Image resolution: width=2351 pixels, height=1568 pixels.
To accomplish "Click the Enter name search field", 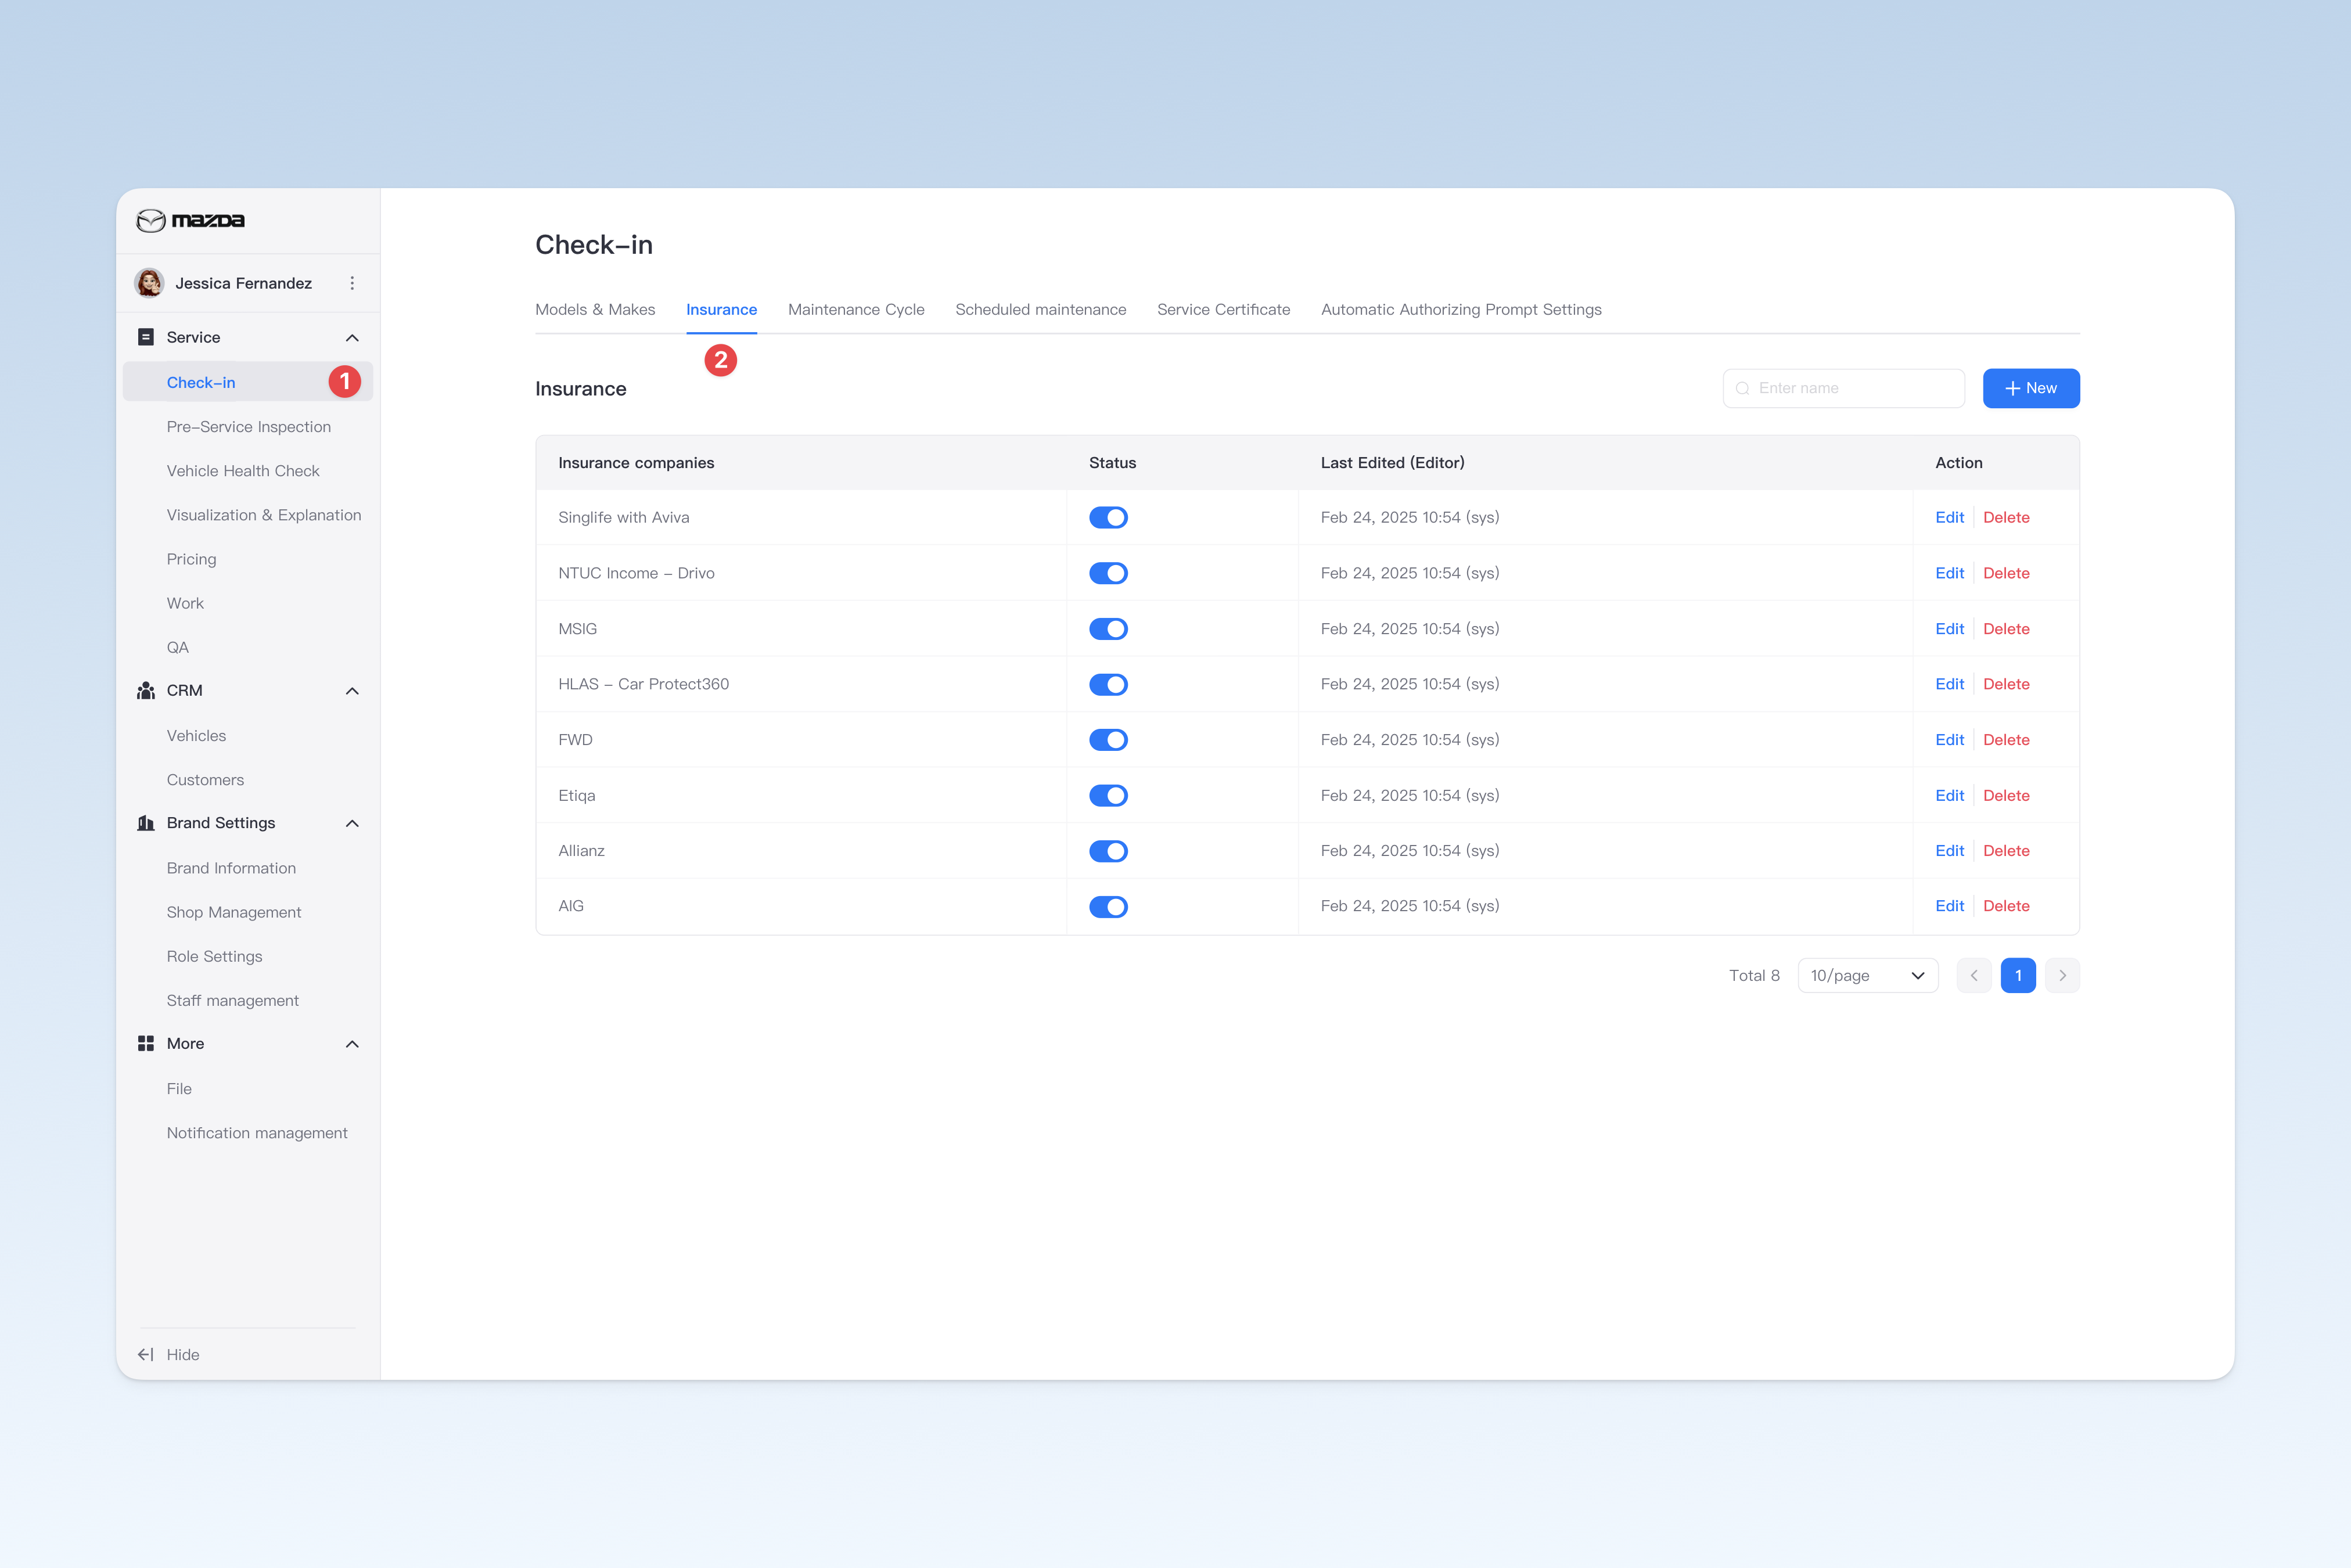I will pyautogui.click(x=1843, y=388).
